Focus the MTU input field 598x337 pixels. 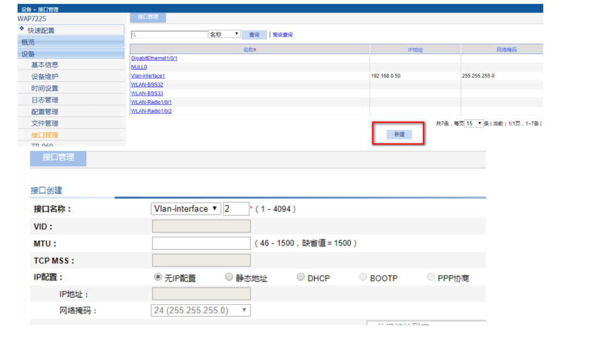click(x=201, y=243)
